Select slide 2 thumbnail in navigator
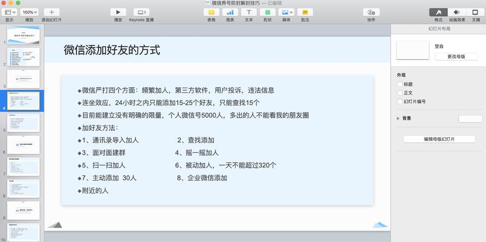 23,56
